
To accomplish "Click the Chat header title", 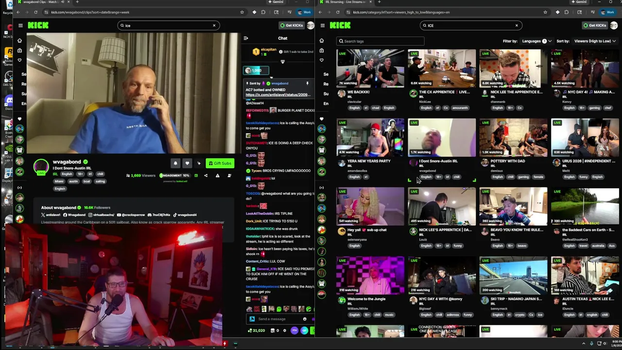I will click(282, 38).
